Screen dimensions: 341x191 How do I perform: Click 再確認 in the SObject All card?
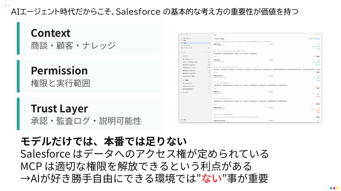[x=318, y=104]
